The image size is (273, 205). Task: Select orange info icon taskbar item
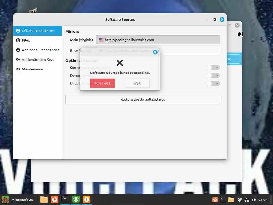tap(87, 199)
